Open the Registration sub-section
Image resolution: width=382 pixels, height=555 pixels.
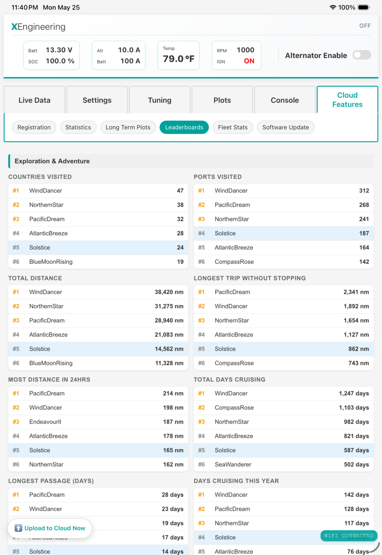coord(34,127)
